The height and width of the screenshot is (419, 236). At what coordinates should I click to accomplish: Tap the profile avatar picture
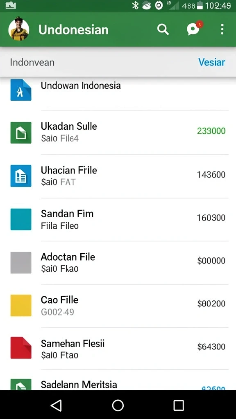(19, 29)
